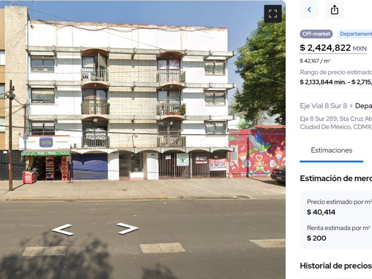The image size is (372, 279).
Task: Click the Precio estimado por m² value $ 40,414
Action: [x=321, y=212]
